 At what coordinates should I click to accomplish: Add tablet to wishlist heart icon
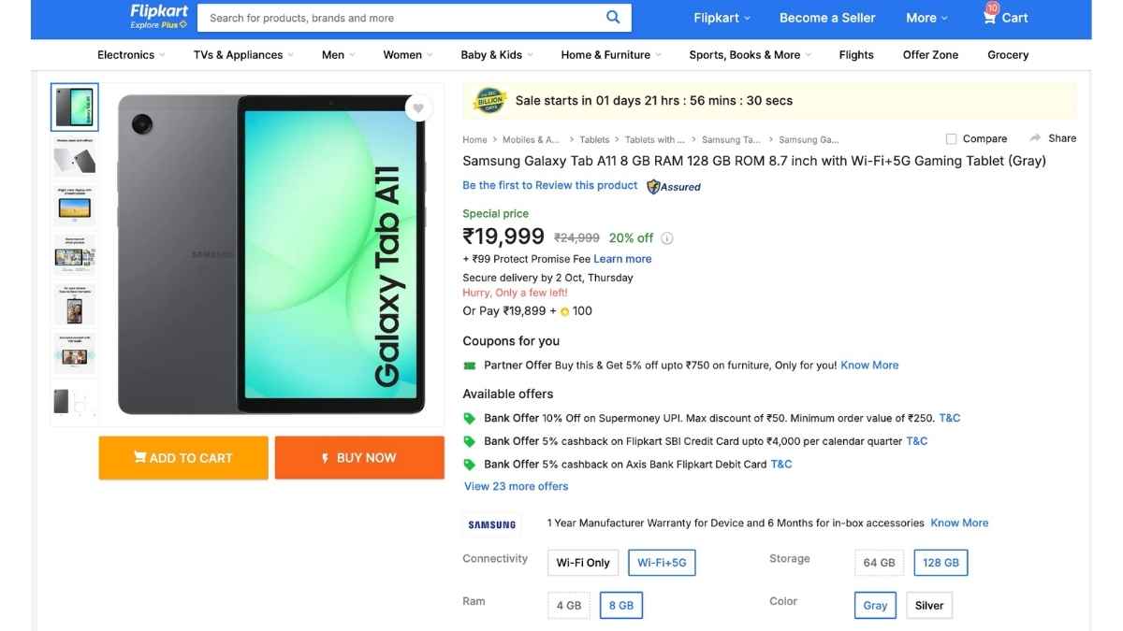pos(418,108)
